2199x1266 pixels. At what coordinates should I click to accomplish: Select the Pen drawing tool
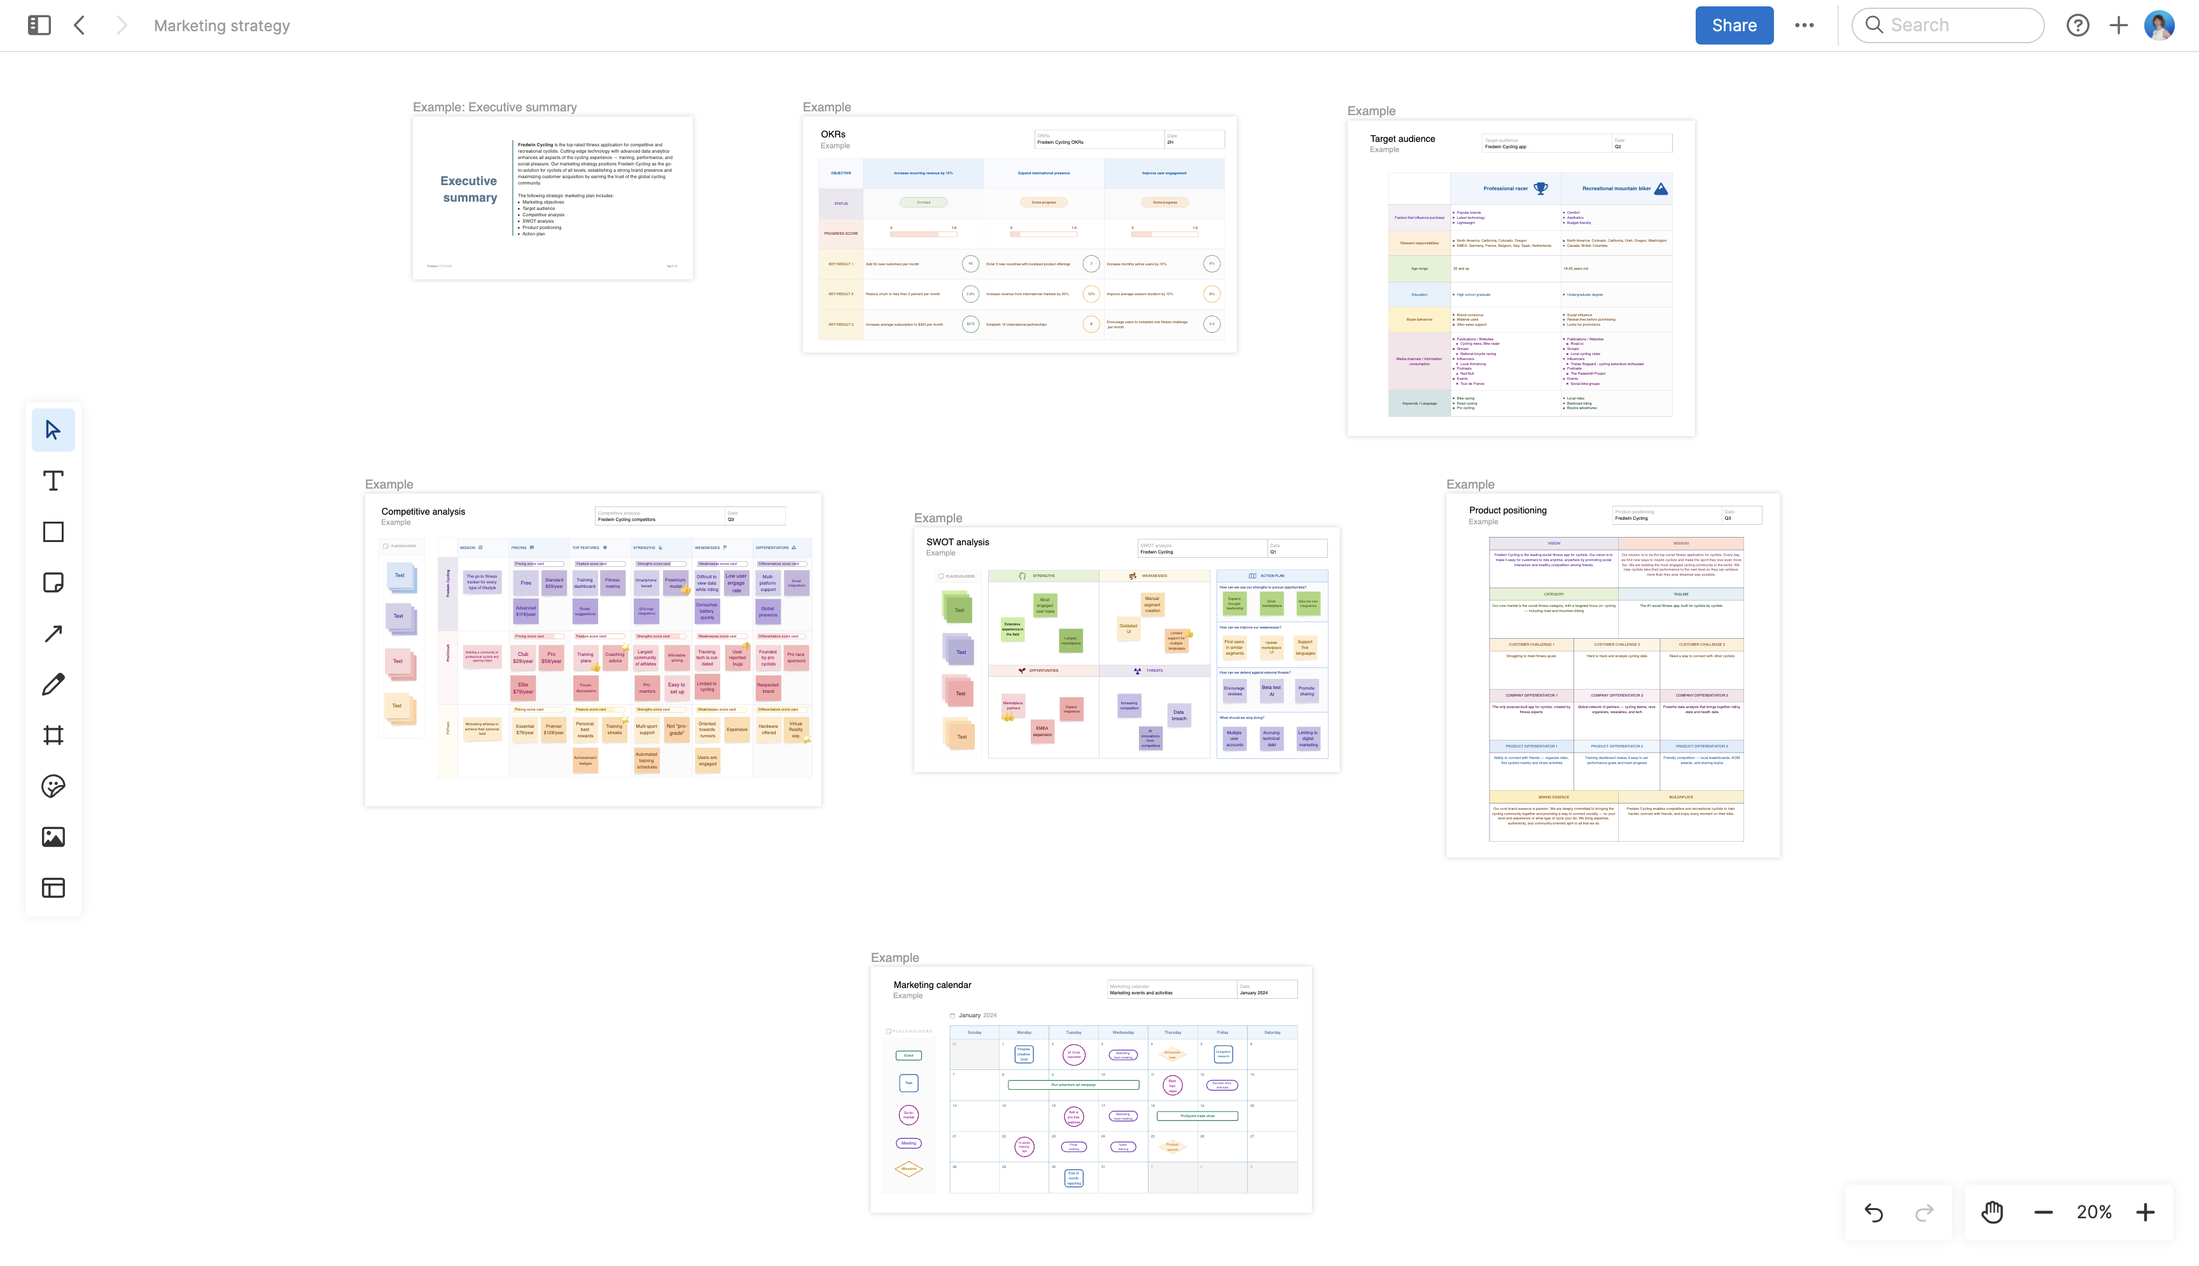53,685
